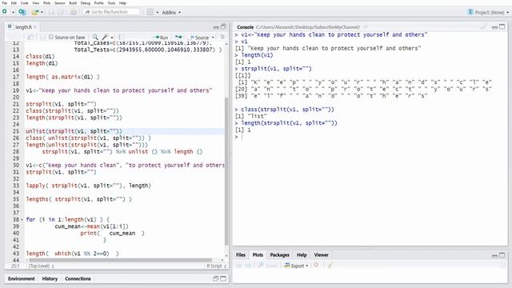Open the Source options dropdown arrow
512x288 pixels.
pos(213,38)
